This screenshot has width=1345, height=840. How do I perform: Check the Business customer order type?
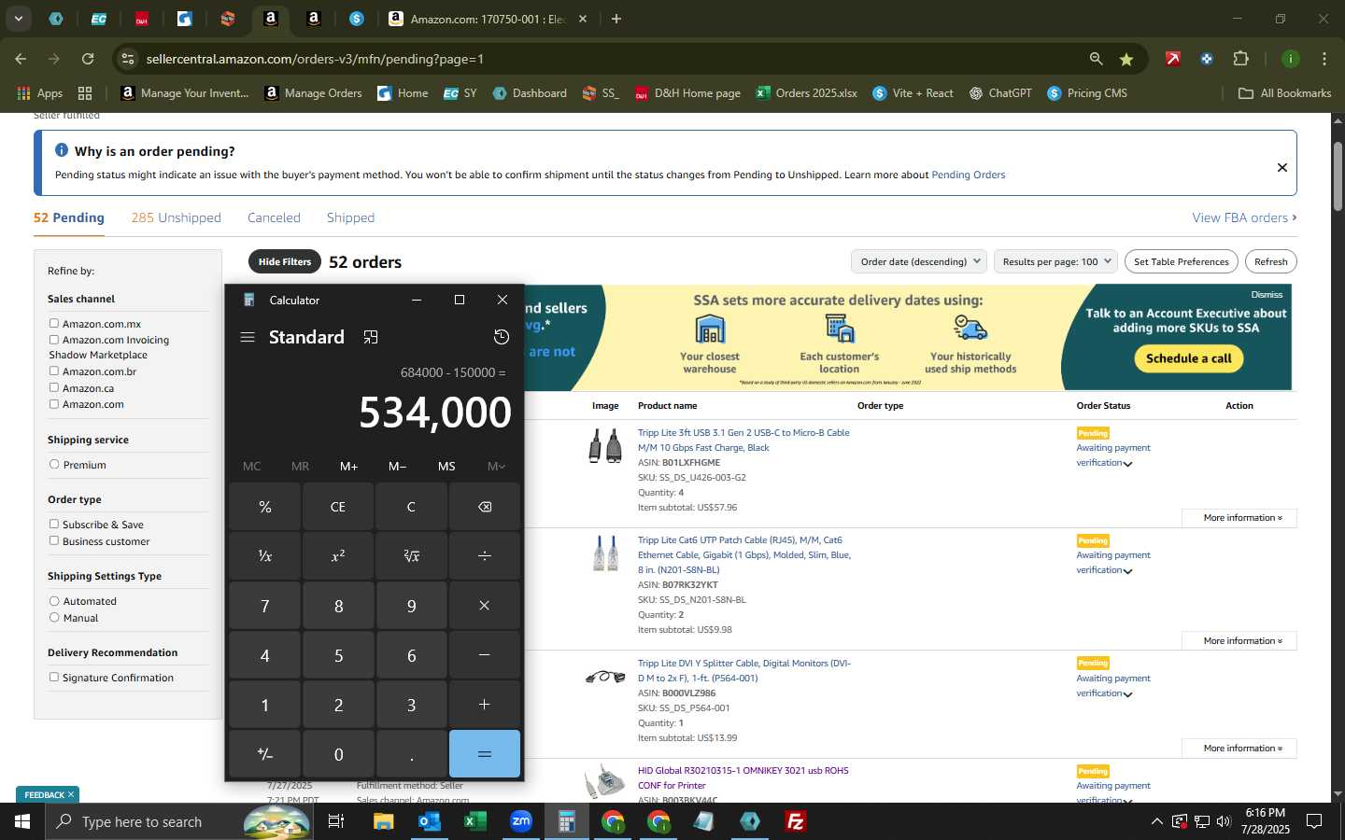tap(54, 540)
